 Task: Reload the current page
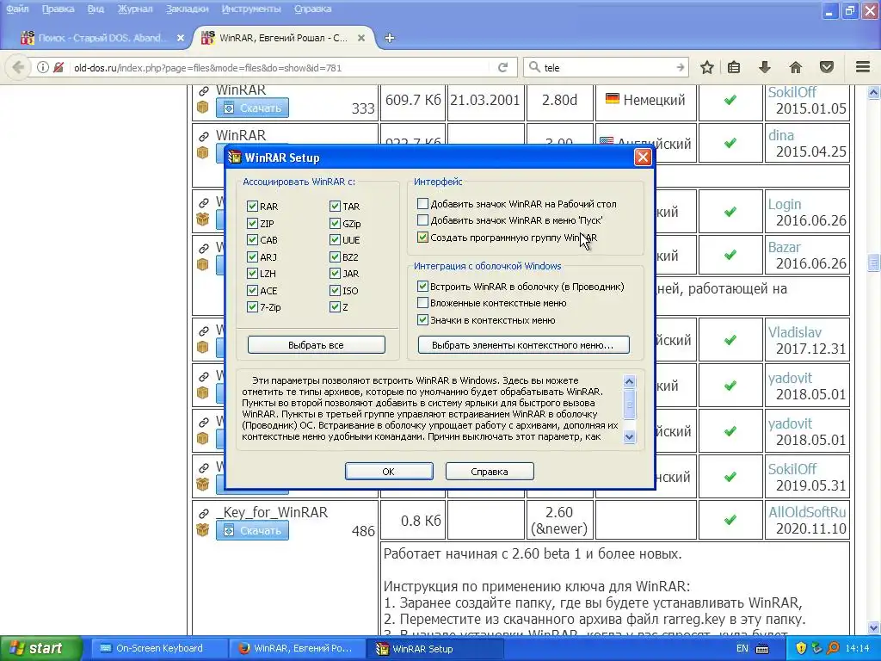pyautogui.click(x=502, y=67)
